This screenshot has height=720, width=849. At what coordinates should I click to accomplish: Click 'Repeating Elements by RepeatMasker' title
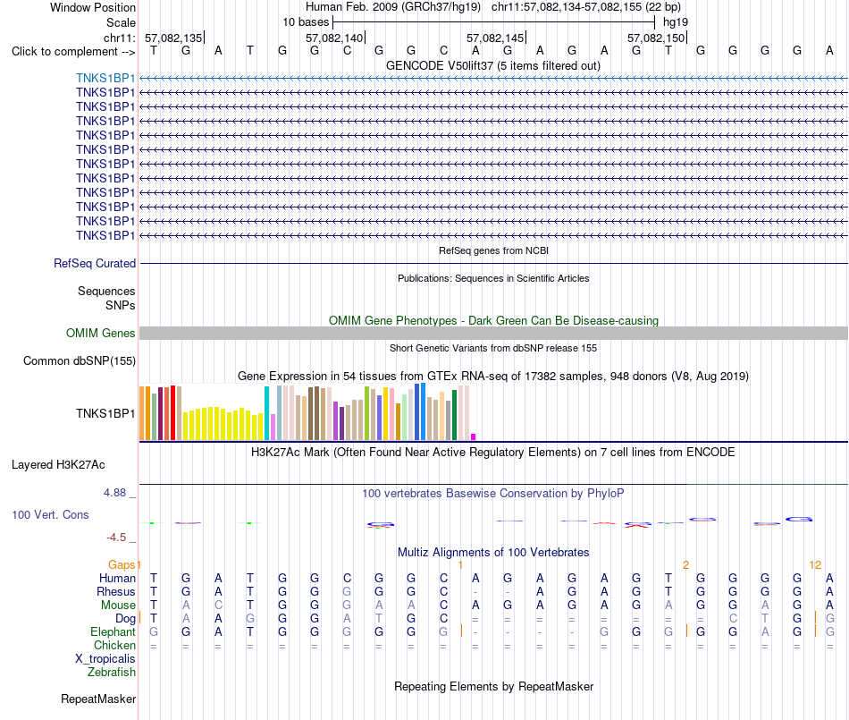click(x=493, y=686)
